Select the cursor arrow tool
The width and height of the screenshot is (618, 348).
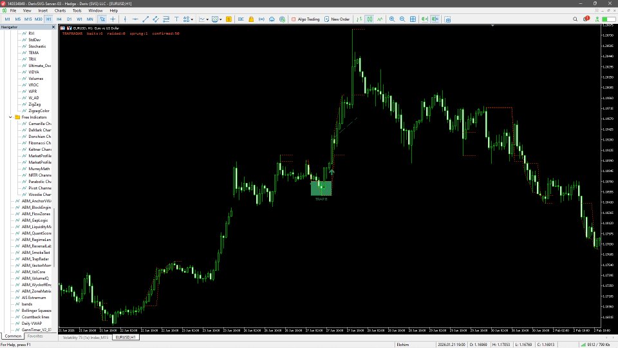[102, 19]
